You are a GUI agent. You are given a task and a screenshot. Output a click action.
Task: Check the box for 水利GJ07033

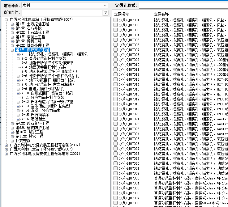pyautogui.click(x=116, y=178)
